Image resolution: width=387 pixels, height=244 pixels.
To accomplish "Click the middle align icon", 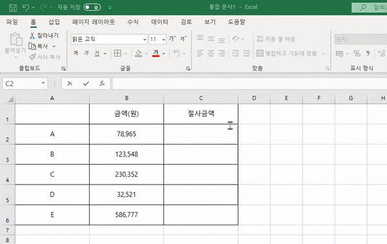I will tap(211, 39).
